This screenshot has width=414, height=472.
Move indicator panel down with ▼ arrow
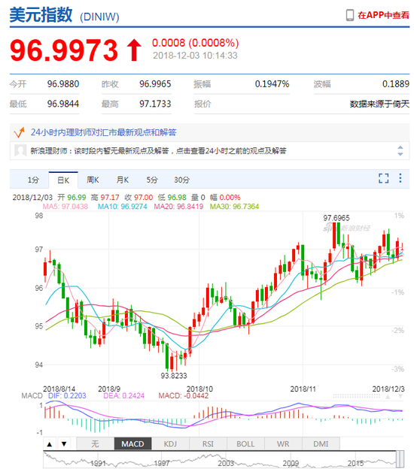[x=64, y=443]
